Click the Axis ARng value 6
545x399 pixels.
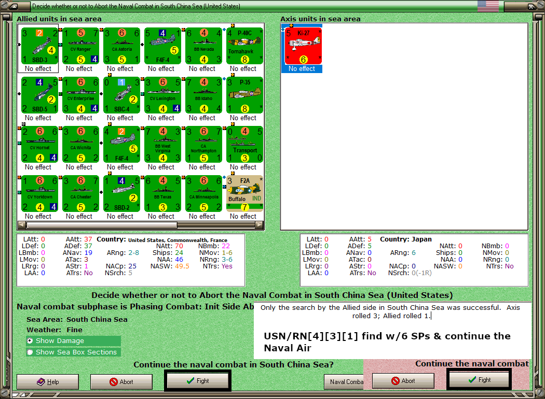point(414,252)
